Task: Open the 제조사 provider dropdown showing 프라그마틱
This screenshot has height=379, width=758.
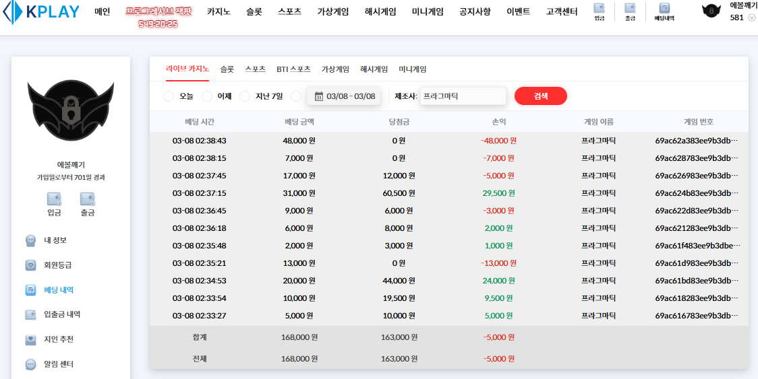Action: click(x=463, y=96)
